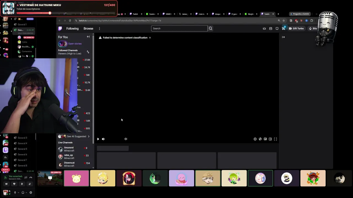The height and width of the screenshot is (198, 353).
Task: Open a new browser tab
Action: pyautogui.click(x=278, y=14)
